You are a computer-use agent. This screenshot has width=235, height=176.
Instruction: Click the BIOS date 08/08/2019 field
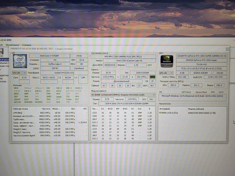click(x=110, y=65)
